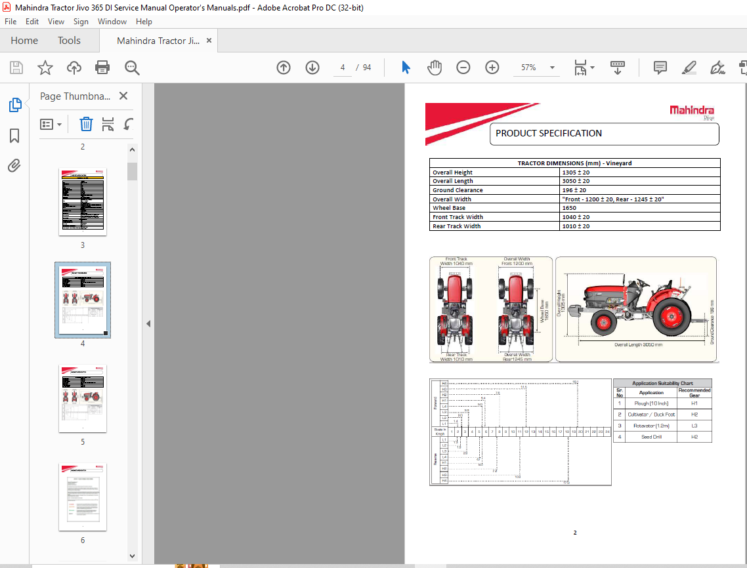Zoom out with the minus icon
The image size is (747, 568).
tap(463, 68)
